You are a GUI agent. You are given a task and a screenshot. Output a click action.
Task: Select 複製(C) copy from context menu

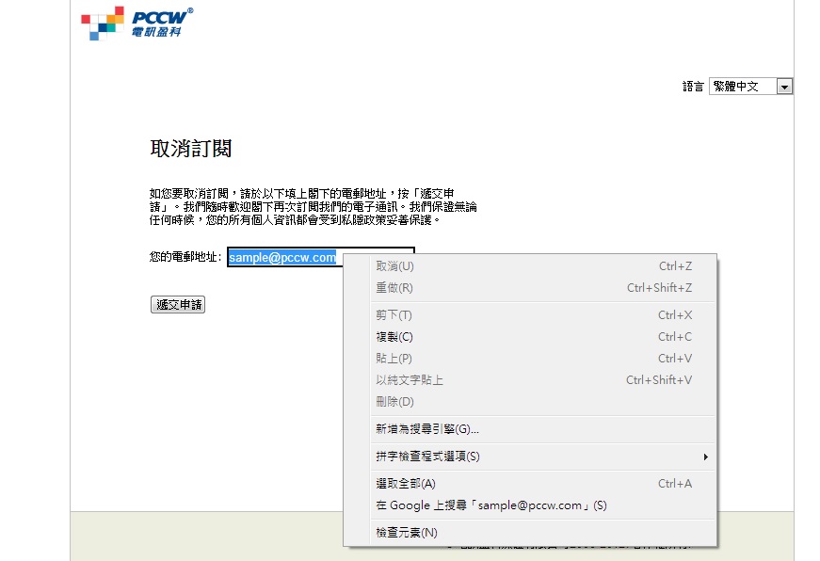(394, 337)
